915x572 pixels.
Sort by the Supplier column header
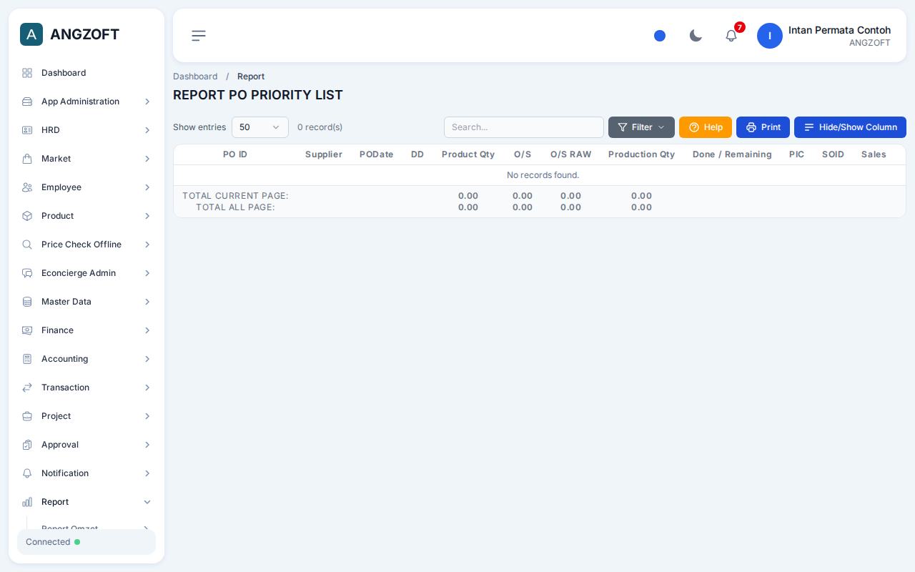click(x=324, y=154)
